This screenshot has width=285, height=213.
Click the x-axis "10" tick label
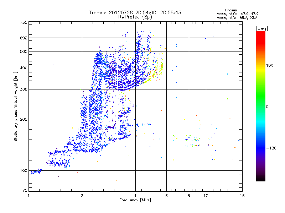[206, 196]
